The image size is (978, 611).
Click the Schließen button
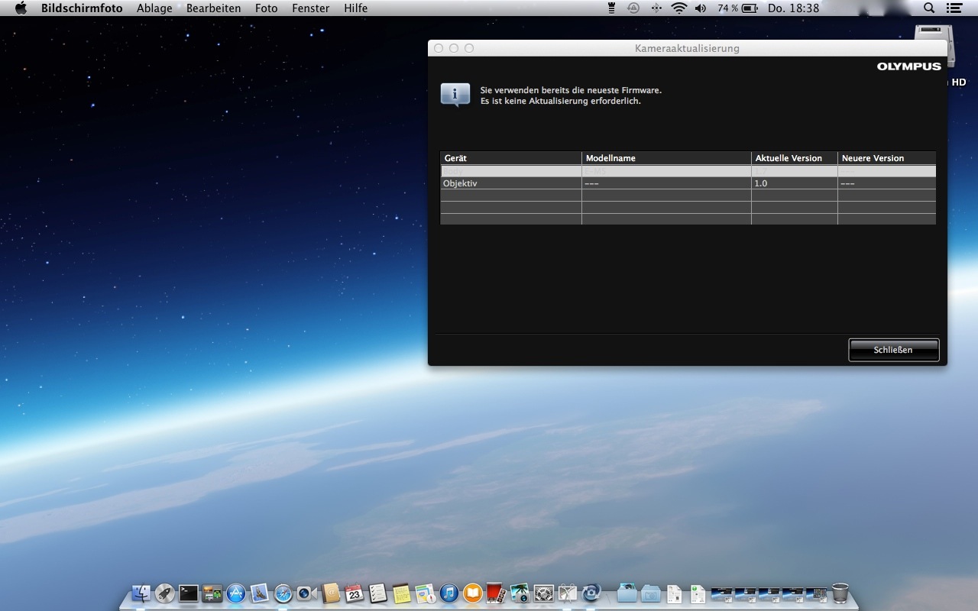(893, 350)
